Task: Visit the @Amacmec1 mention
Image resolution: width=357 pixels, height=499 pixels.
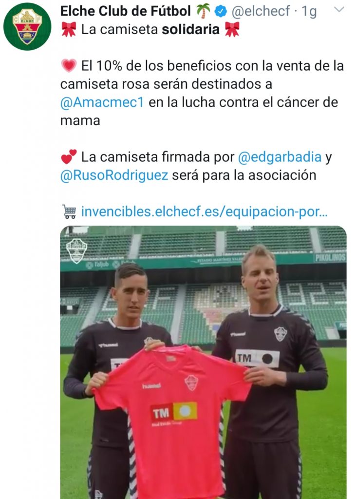Action: click(102, 102)
